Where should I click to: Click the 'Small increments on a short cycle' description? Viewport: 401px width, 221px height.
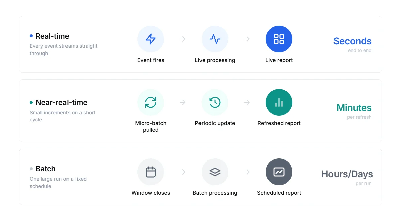coord(62,116)
